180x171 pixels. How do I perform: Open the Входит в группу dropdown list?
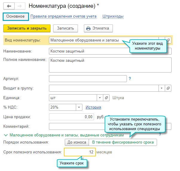click(162, 88)
